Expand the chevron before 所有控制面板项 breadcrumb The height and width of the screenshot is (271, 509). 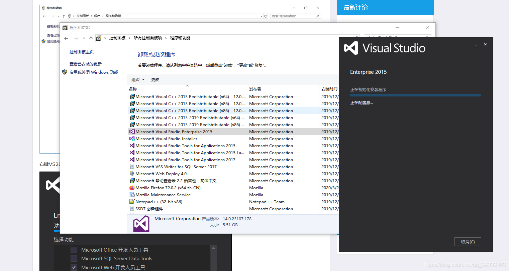[130, 38]
